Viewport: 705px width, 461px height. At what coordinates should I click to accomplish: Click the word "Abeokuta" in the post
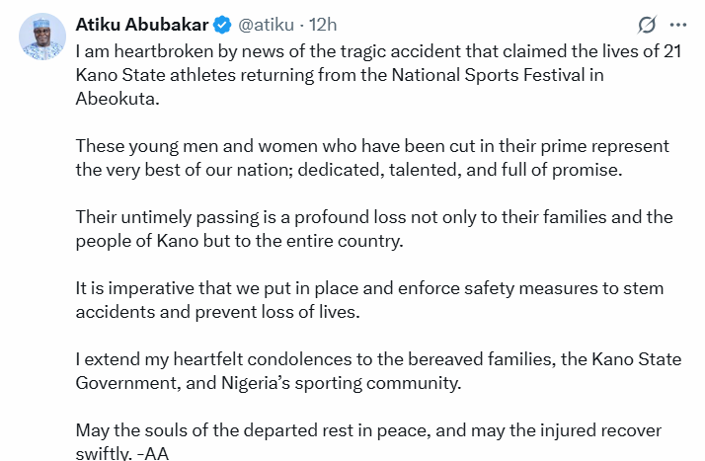pos(117,99)
